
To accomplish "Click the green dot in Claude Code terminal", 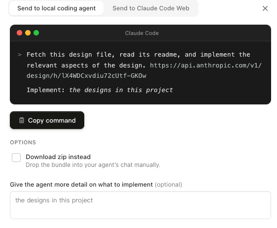I will click(36, 33).
